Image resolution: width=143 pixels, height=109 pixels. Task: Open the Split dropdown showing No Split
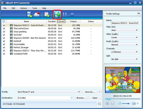click(125, 59)
